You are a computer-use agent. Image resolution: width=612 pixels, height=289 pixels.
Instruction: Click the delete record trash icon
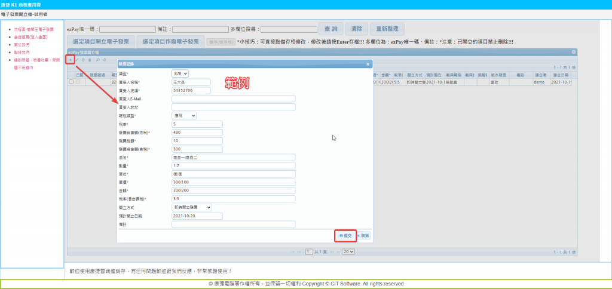click(x=90, y=60)
